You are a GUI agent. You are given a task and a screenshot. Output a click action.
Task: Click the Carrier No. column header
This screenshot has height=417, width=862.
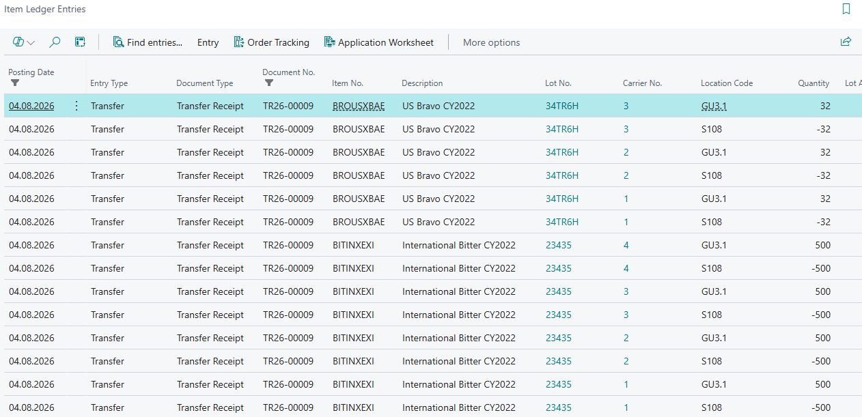(x=643, y=83)
